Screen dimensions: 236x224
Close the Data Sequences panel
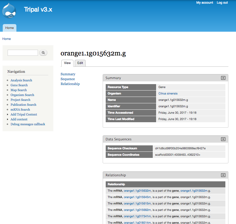(x=223, y=139)
